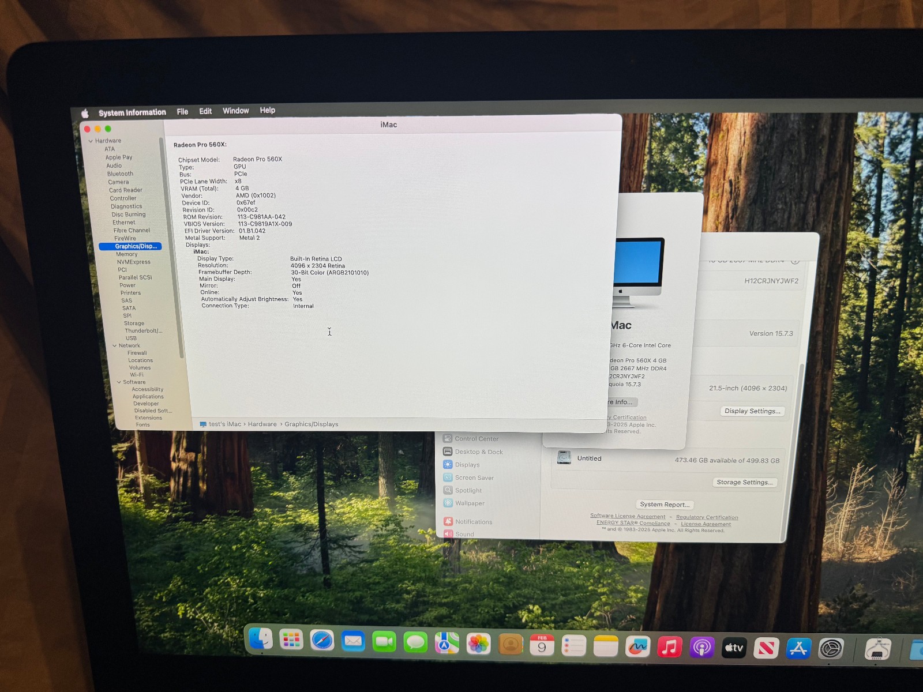Select Graphics/Displays in the Hardware list
The height and width of the screenshot is (692, 923).
coord(130,246)
